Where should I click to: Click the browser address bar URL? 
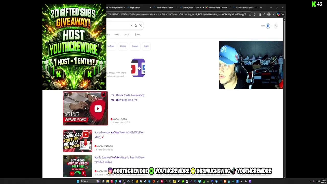click(x=177, y=14)
